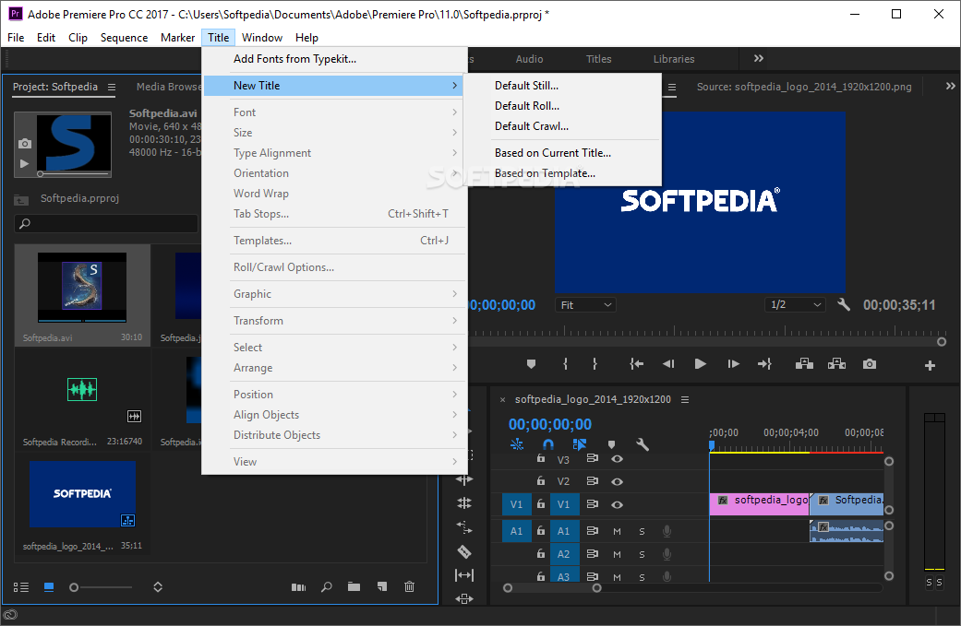Click the Overwrite edit icon
The width and height of the screenshot is (961, 626).
click(x=836, y=364)
